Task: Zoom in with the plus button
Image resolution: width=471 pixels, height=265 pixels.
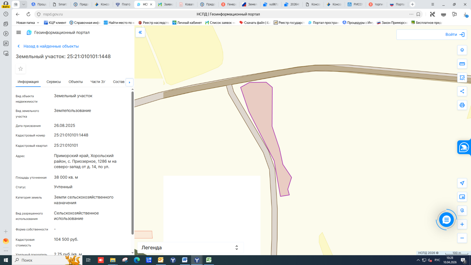Action: [x=462, y=224]
